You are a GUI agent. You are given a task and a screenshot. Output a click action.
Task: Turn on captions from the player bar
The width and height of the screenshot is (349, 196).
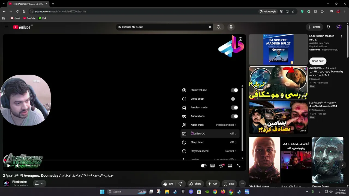click(212, 166)
